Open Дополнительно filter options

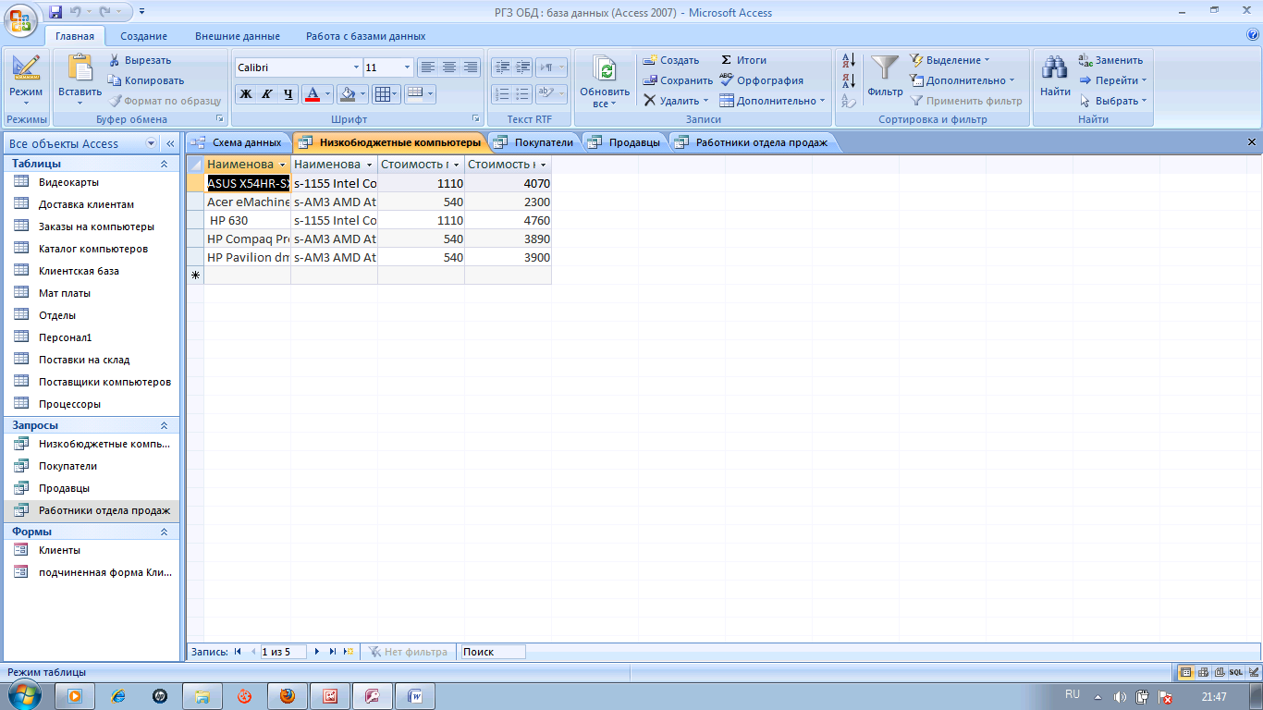point(963,80)
